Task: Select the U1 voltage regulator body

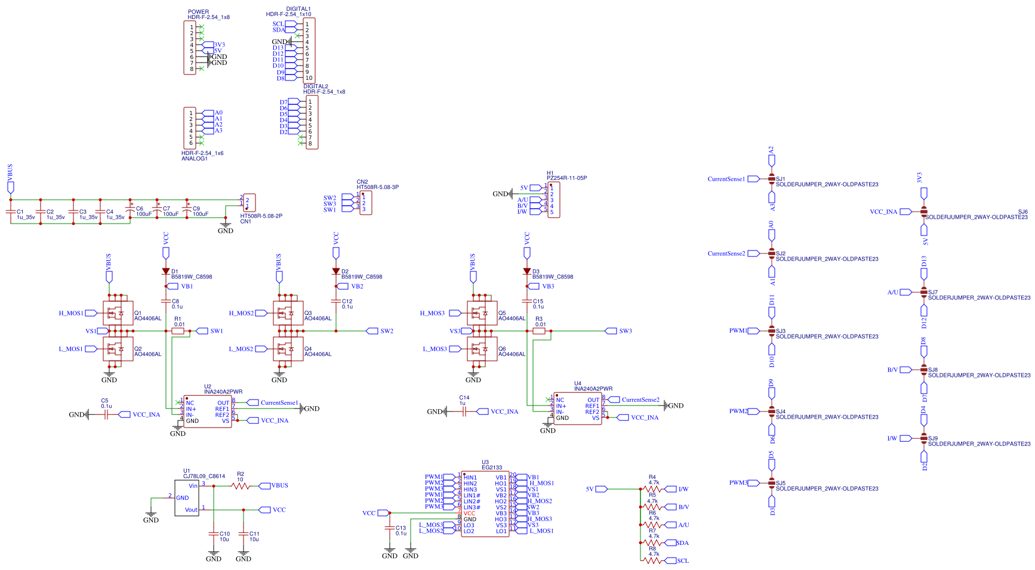Action: pos(187,498)
